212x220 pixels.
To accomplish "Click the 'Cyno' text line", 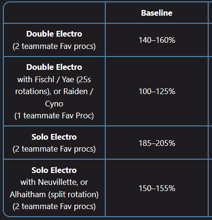I will click(x=54, y=104).
